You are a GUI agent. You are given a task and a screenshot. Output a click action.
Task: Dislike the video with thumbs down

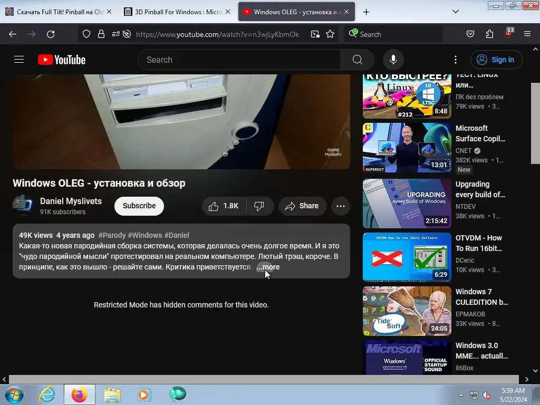point(259,206)
